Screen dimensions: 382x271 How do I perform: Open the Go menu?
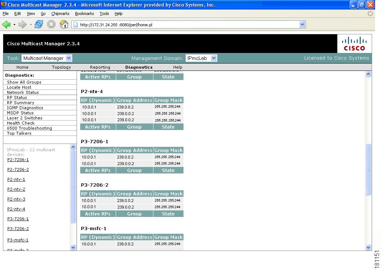point(43,14)
